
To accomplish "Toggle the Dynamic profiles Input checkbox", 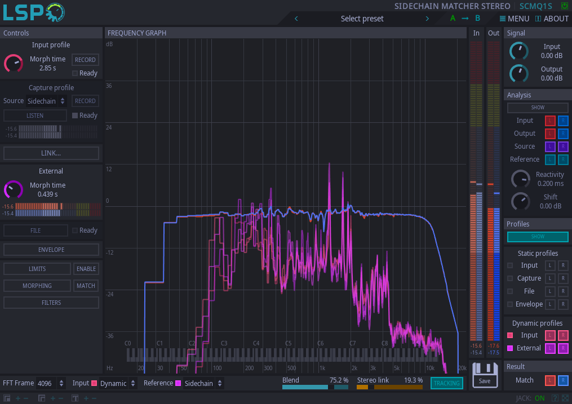I will coord(511,335).
